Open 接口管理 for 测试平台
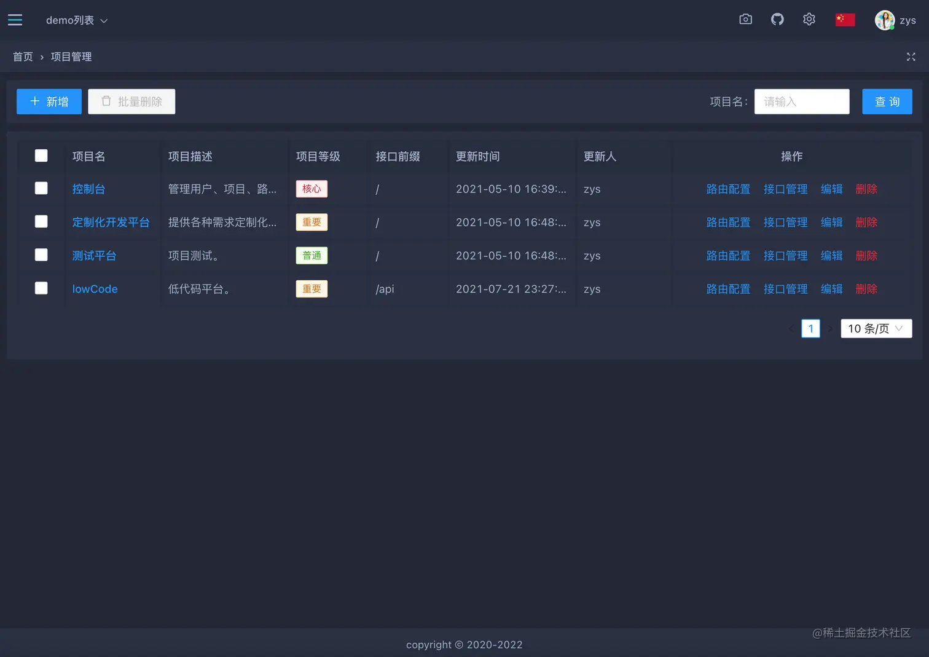This screenshot has height=657, width=929. click(x=786, y=256)
